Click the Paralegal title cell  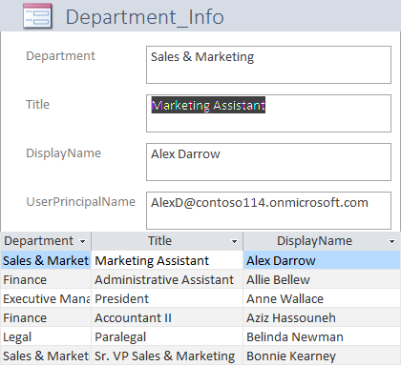(167, 336)
